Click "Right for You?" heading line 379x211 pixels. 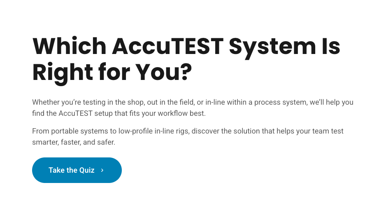click(112, 73)
